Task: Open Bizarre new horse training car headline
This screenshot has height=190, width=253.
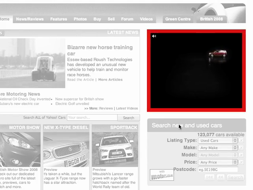Action: pos(100,50)
